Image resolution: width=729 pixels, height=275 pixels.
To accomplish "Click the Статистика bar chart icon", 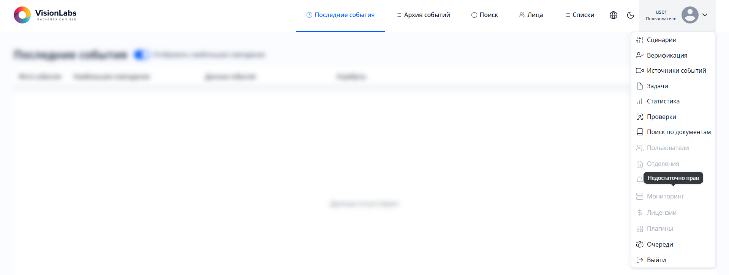I will coord(640,101).
